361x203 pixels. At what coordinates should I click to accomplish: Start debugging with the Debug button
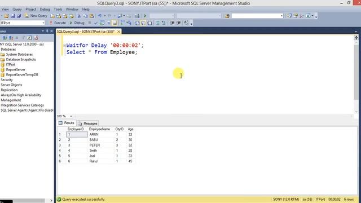click(x=77, y=23)
